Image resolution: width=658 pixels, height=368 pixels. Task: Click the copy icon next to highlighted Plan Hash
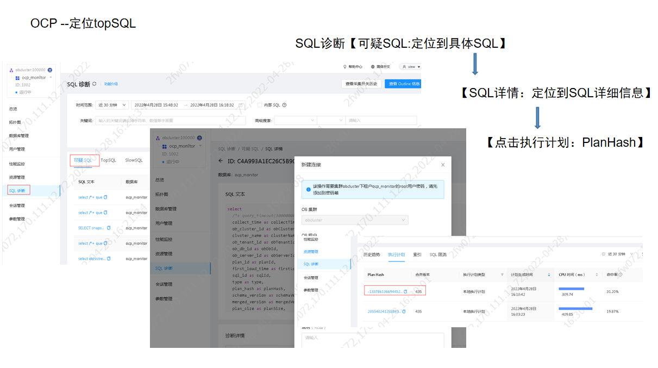click(405, 290)
